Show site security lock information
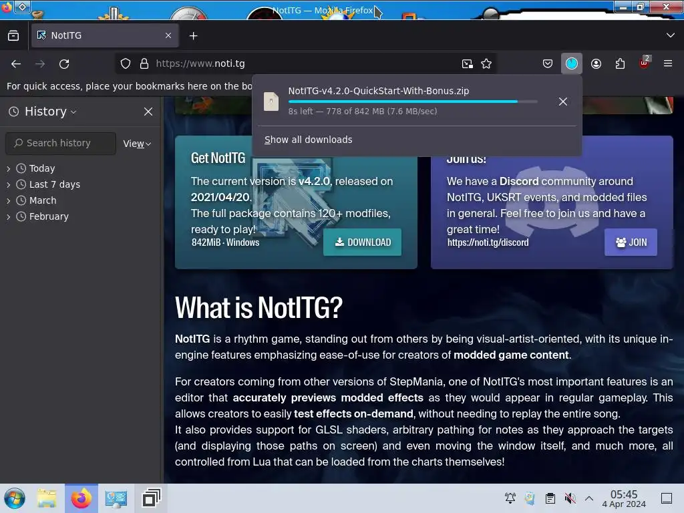Image resolution: width=684 pixels, height=513 pixels. click(x=144, y=63)
